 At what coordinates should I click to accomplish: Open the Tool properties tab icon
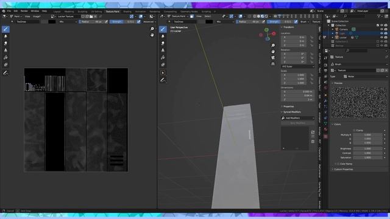325,58
